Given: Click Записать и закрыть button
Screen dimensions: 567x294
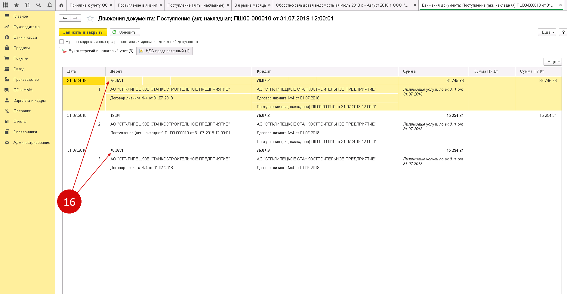Looking at the screenshot, I should pyautogui.click(x=83, y=32).
